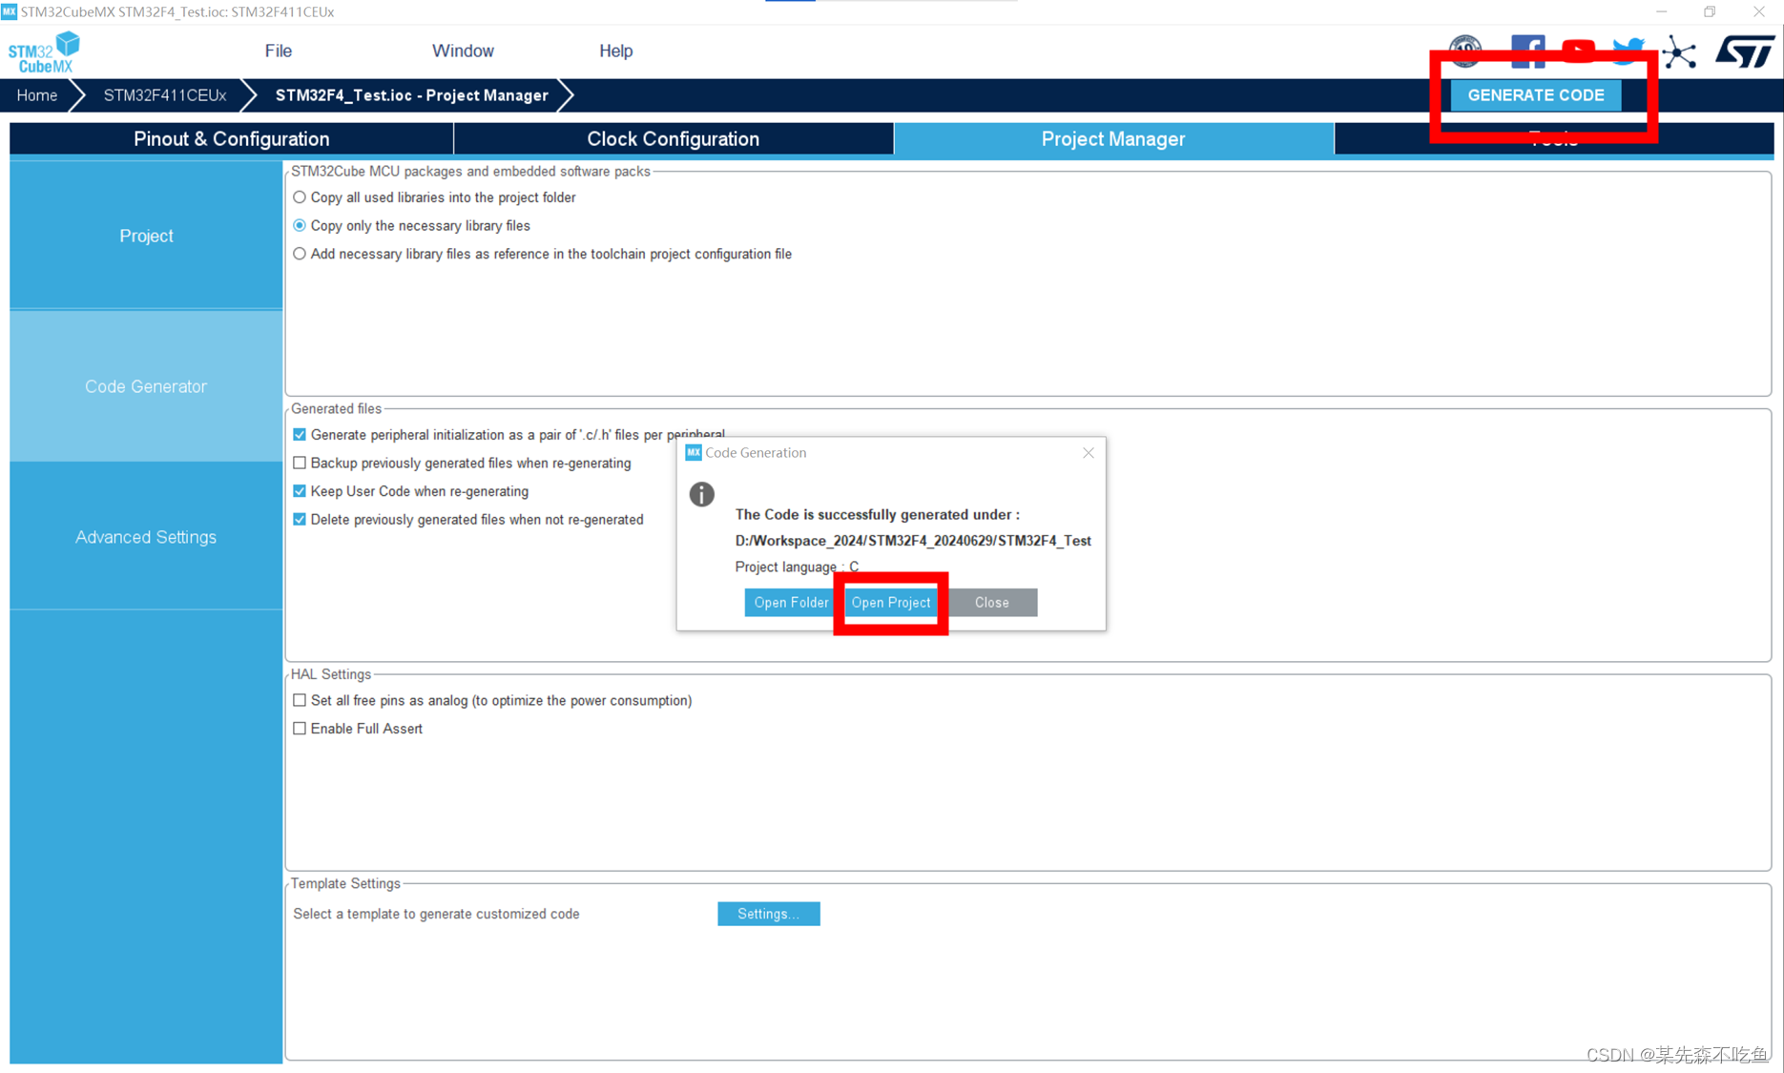The width and height of the screenshot is (1784, 1073).
Task: Click the anniversary badge icon
Action: [1465, 51]
